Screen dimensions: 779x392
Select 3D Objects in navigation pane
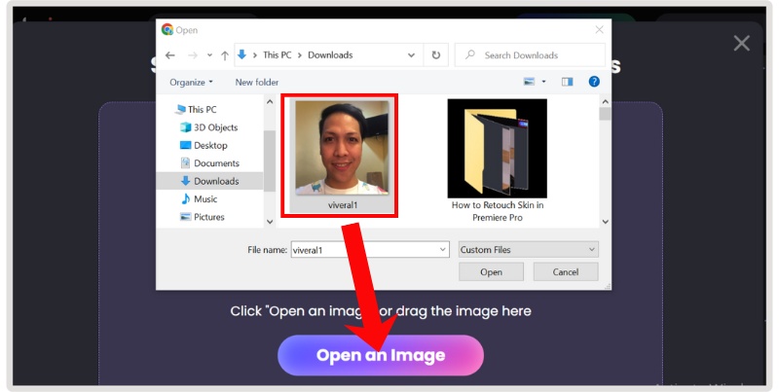[x=208, y=127]
